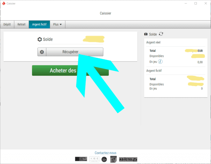Image resolution: width=211 pixels, height=164 pixels.
Task: Click the arrow beside Plus
Action: [x=61, y=25]
